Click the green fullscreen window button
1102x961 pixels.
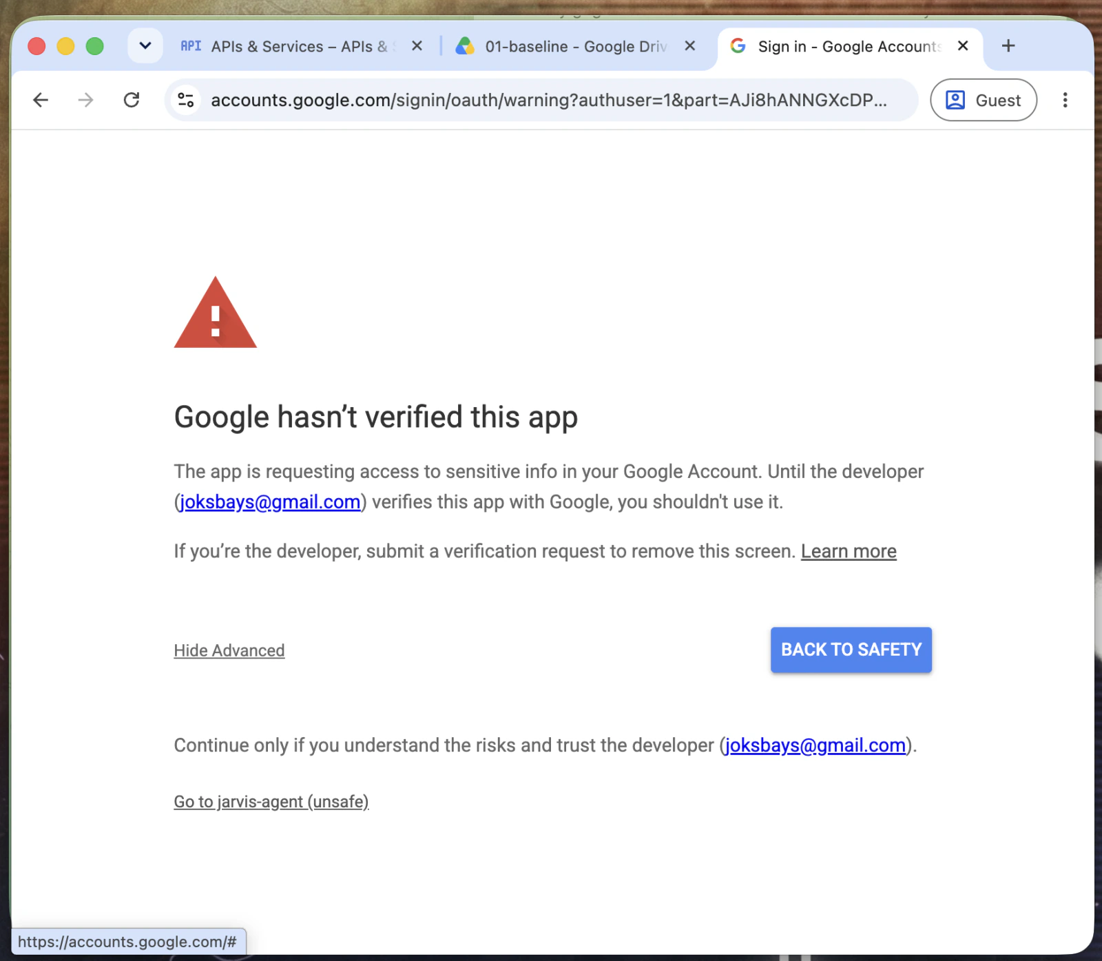[x=94, y=46]
